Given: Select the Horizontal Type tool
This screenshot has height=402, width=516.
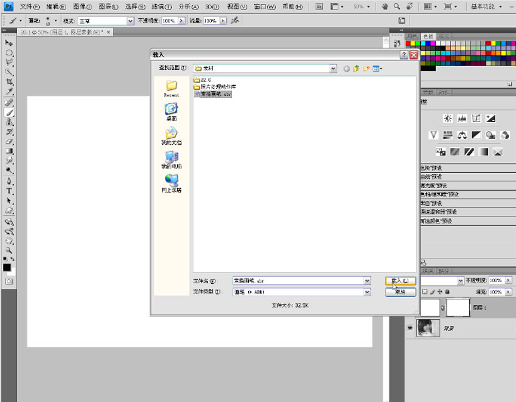Looking at the screenshot, I should pos(9,191).
